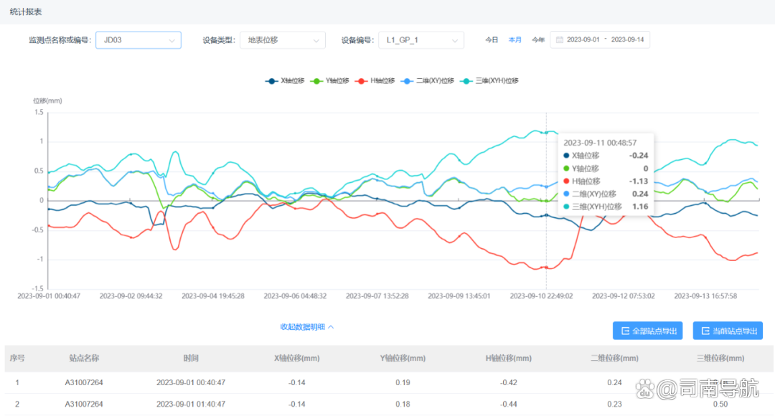775x416 pixels.
Task: Click the H轴位移 red legend marker
Action: (x=362, y=81)
